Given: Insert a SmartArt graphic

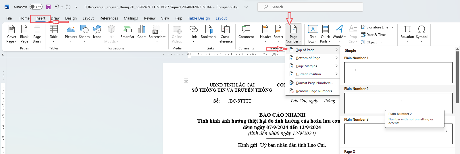Looking at the screenshot, I should tap(127, 32).
